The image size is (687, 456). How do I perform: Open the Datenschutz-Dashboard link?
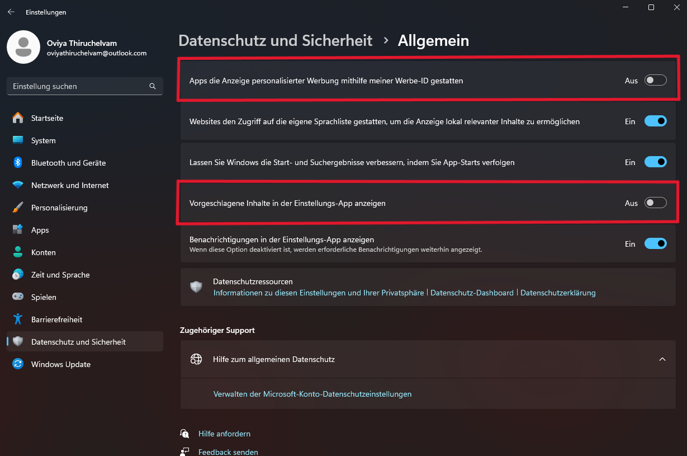(472, 293)
